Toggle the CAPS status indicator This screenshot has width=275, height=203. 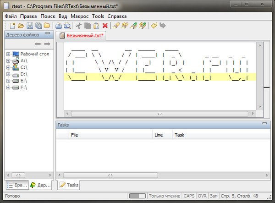pyautogui.click(x=189, y=196)
